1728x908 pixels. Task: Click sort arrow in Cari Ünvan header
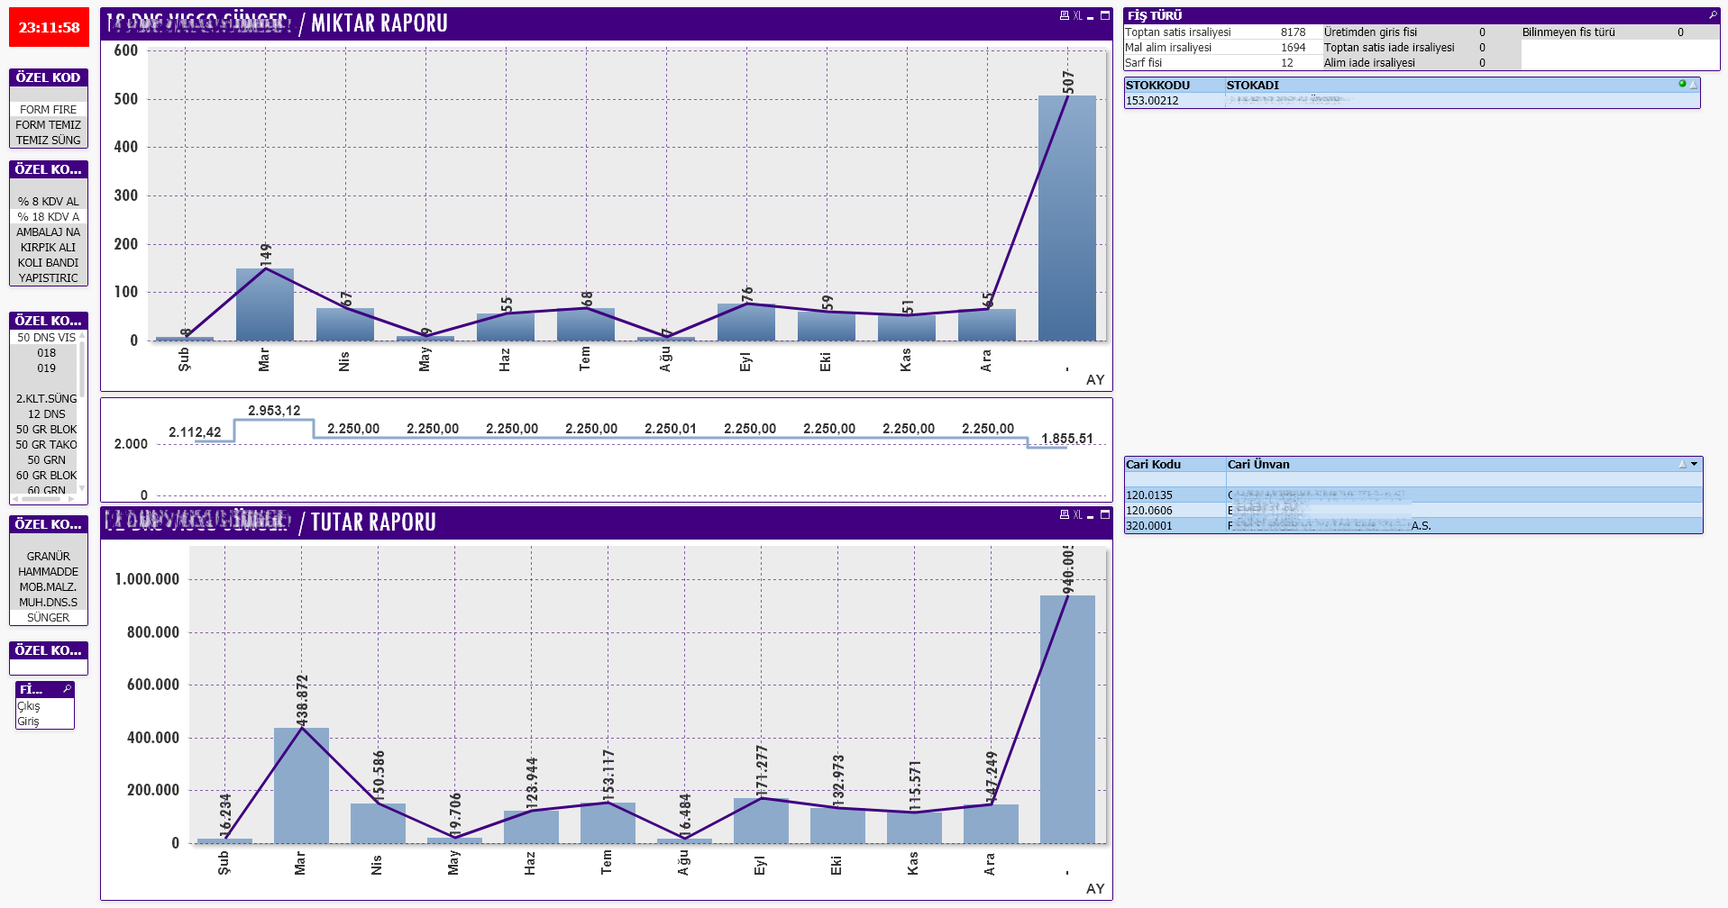(x=1682, y=465)
